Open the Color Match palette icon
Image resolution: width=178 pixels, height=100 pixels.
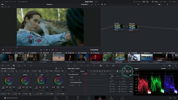click(8, 66)
